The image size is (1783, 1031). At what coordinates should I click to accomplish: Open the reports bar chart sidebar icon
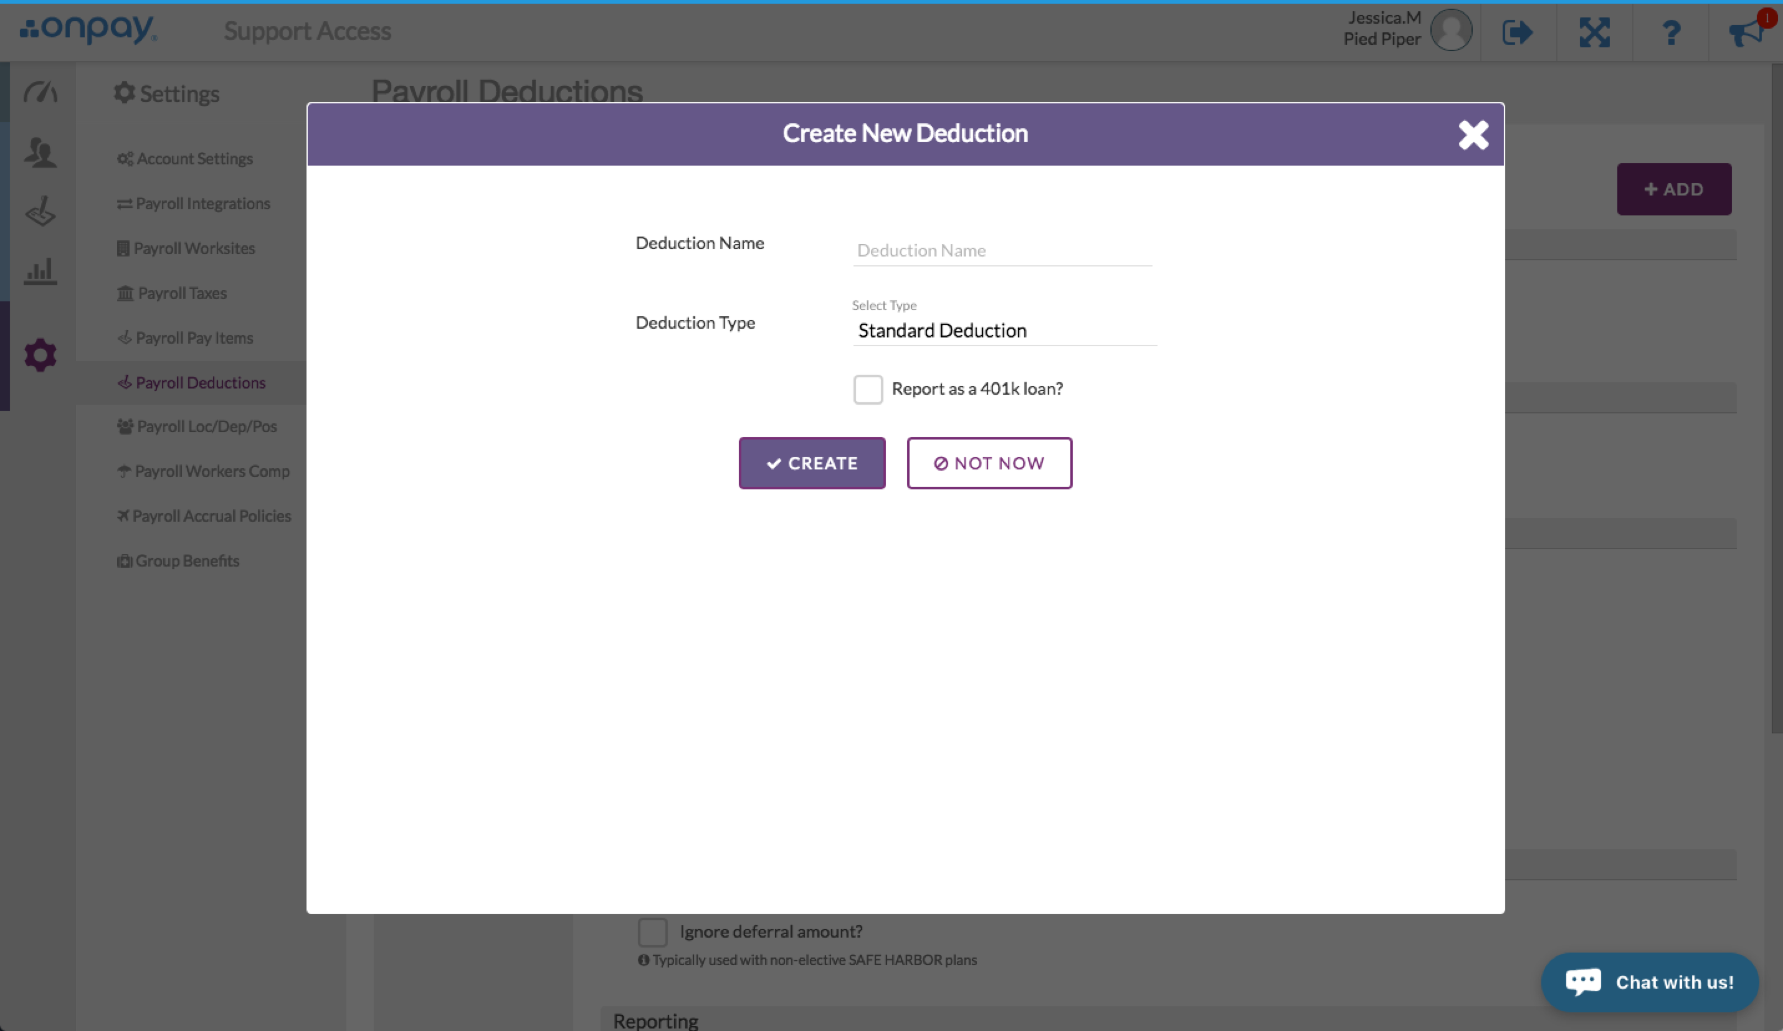[x=40, y=271]
